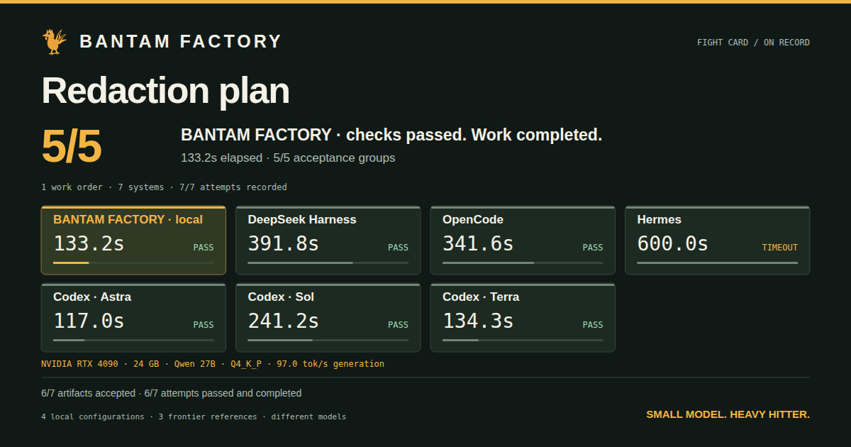Image resolution: width=851 pixels, height=447 pixels.
Task: Click the progress bar under 133.2s
Action: coord(133,263)
